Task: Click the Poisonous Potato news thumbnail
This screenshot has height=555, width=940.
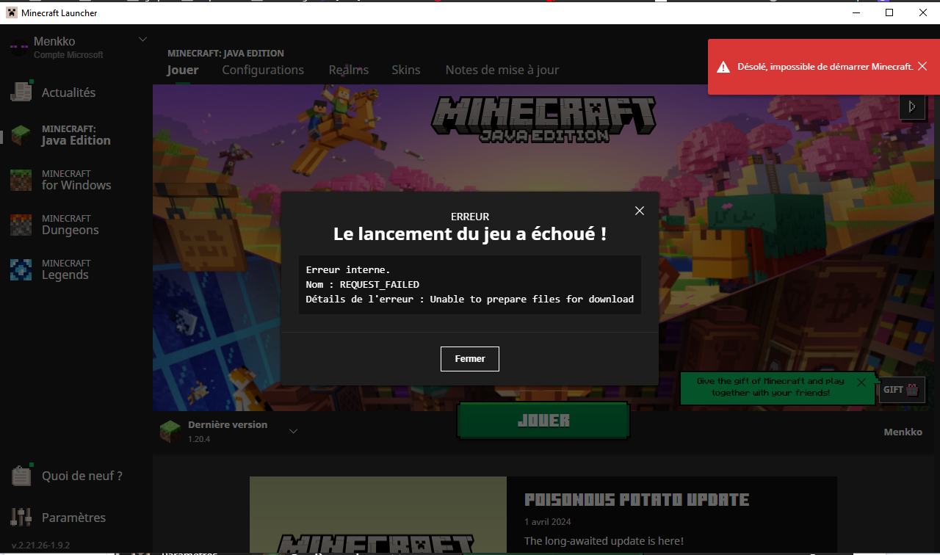Action: (x=378, y=515)
